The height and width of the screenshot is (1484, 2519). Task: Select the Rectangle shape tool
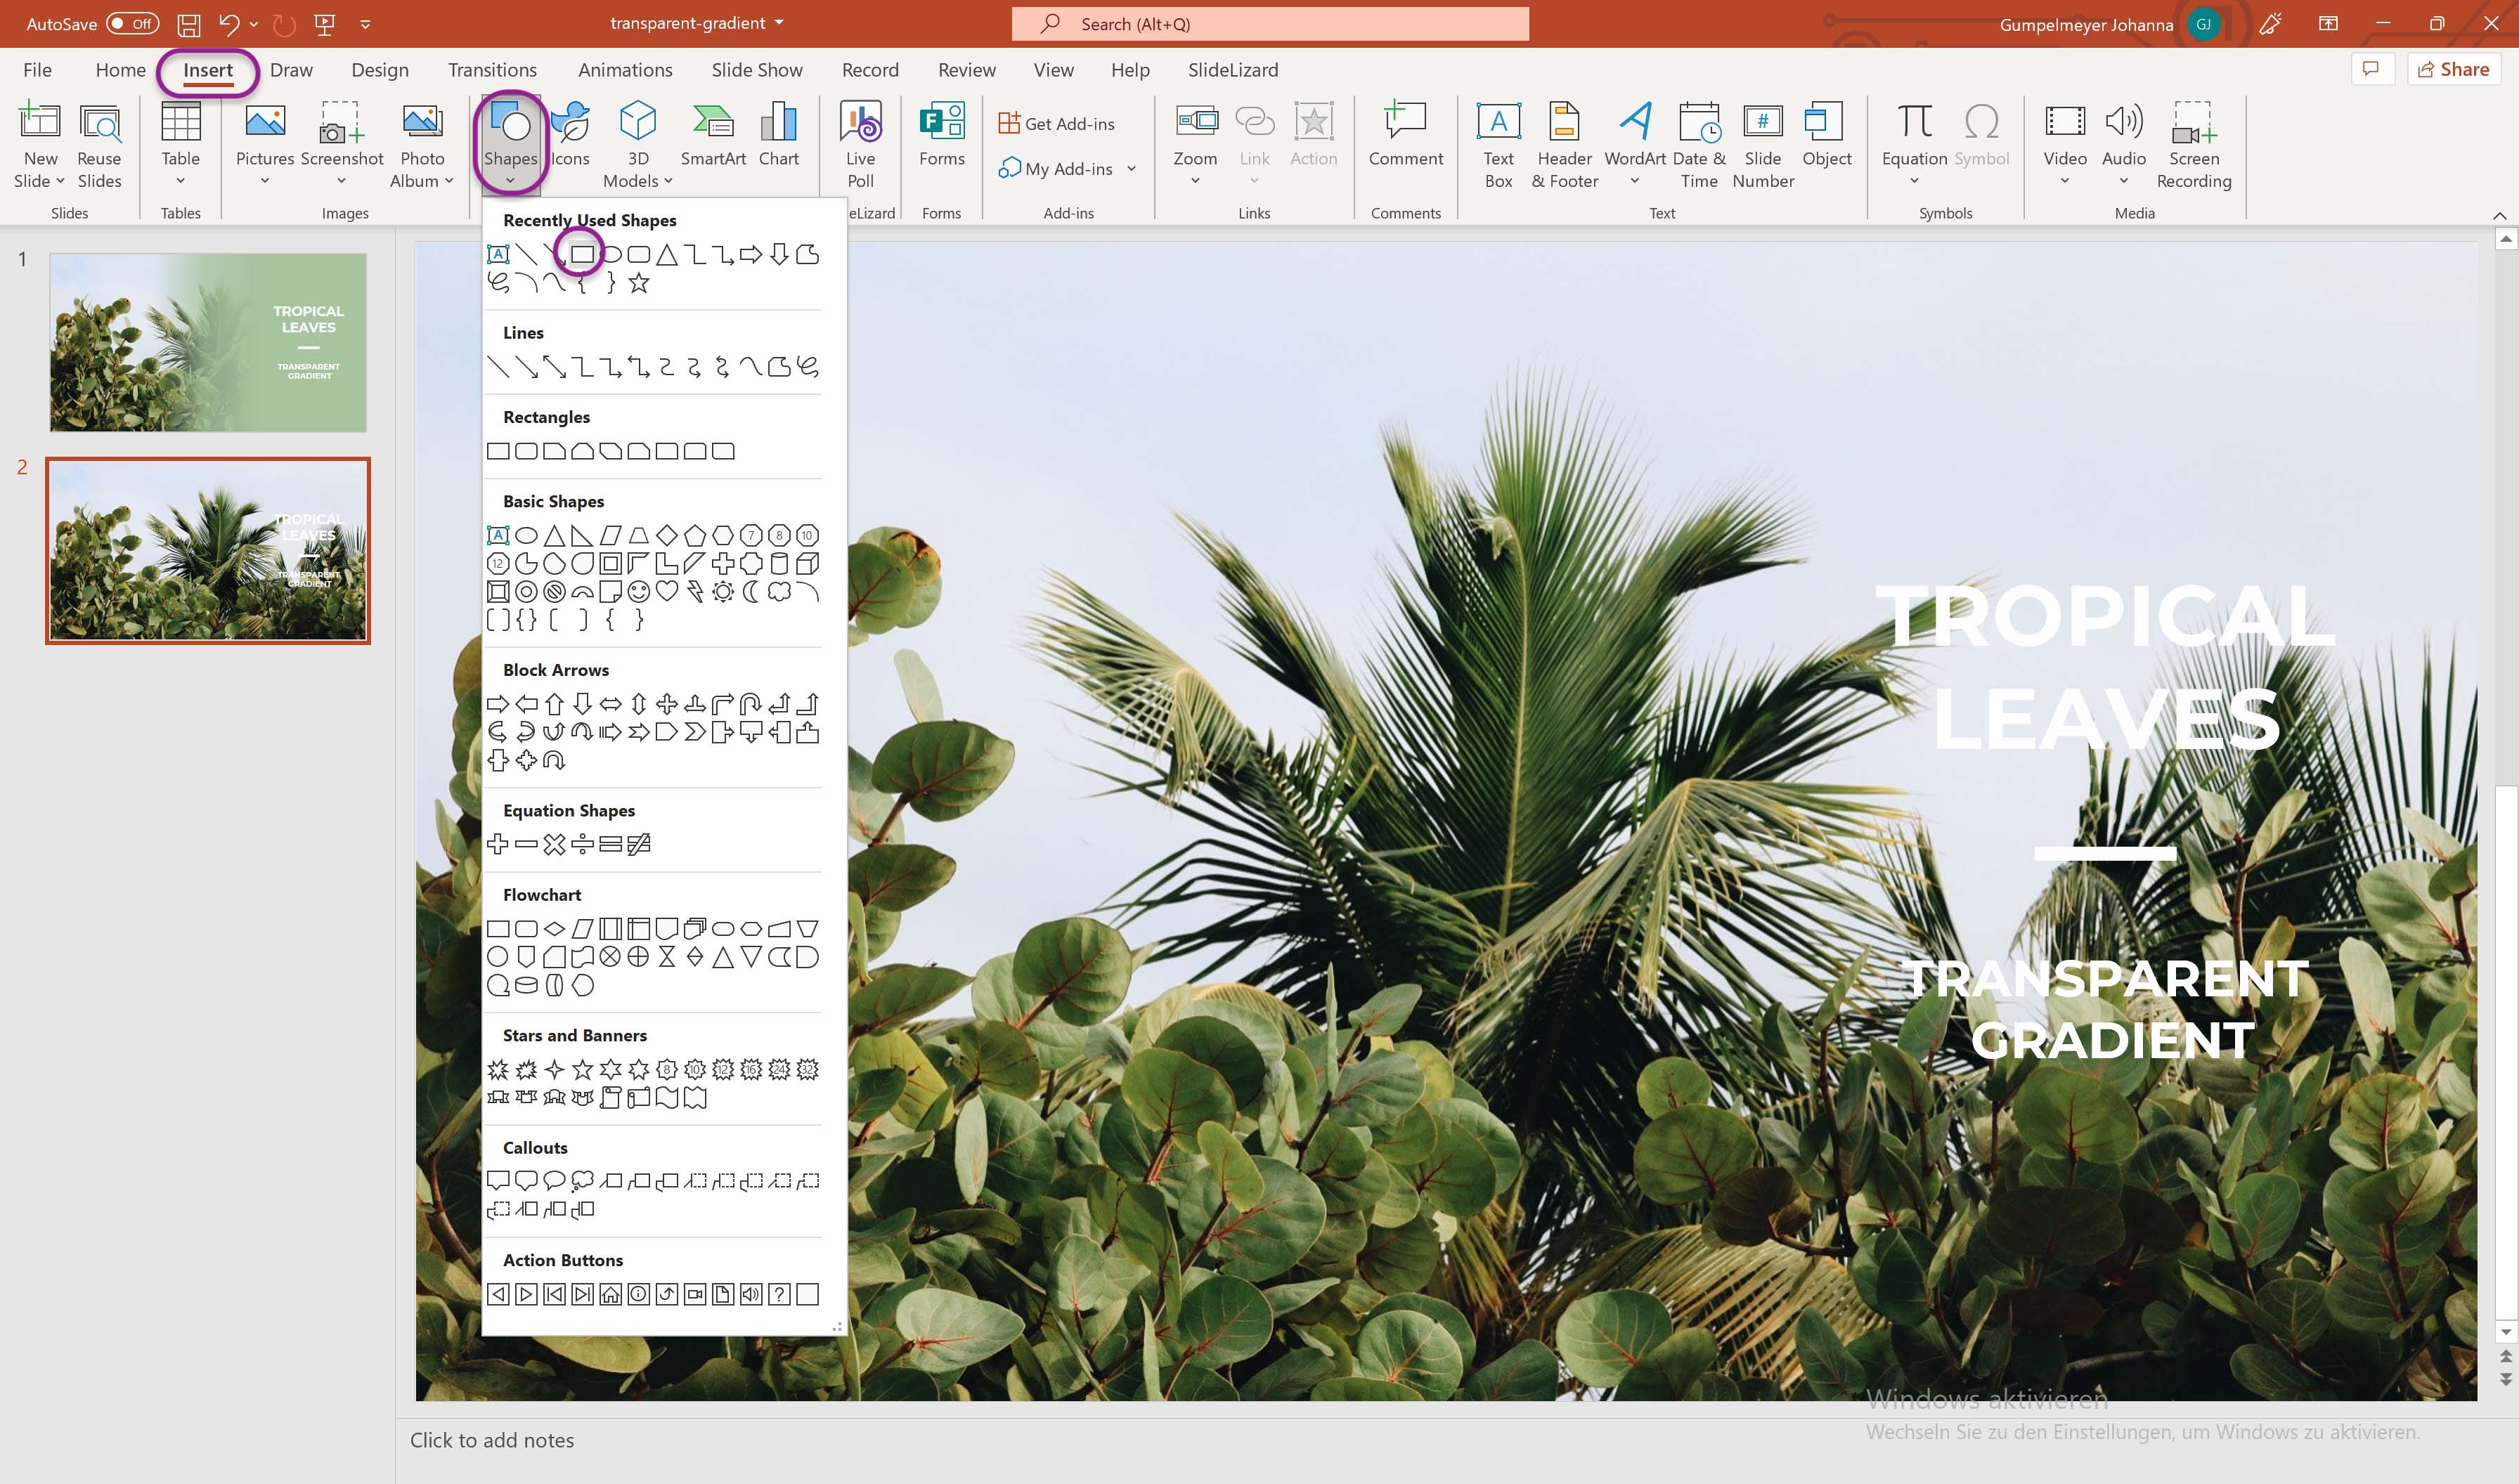(500, 450)
